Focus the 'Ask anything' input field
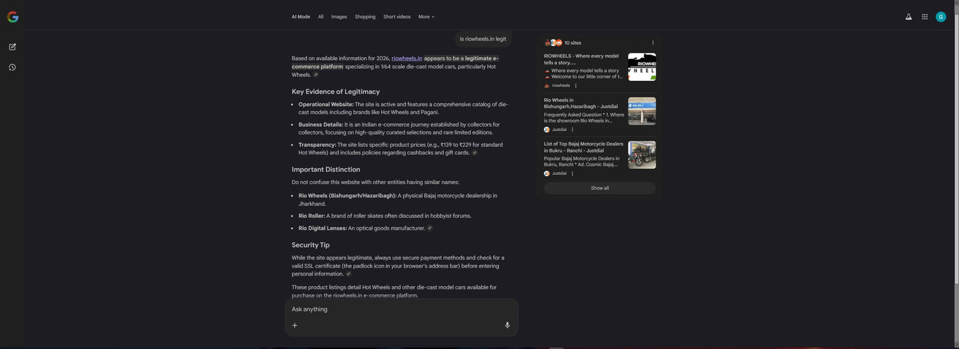Viewport: 959px width, 349px height. [x=402, y=309]
